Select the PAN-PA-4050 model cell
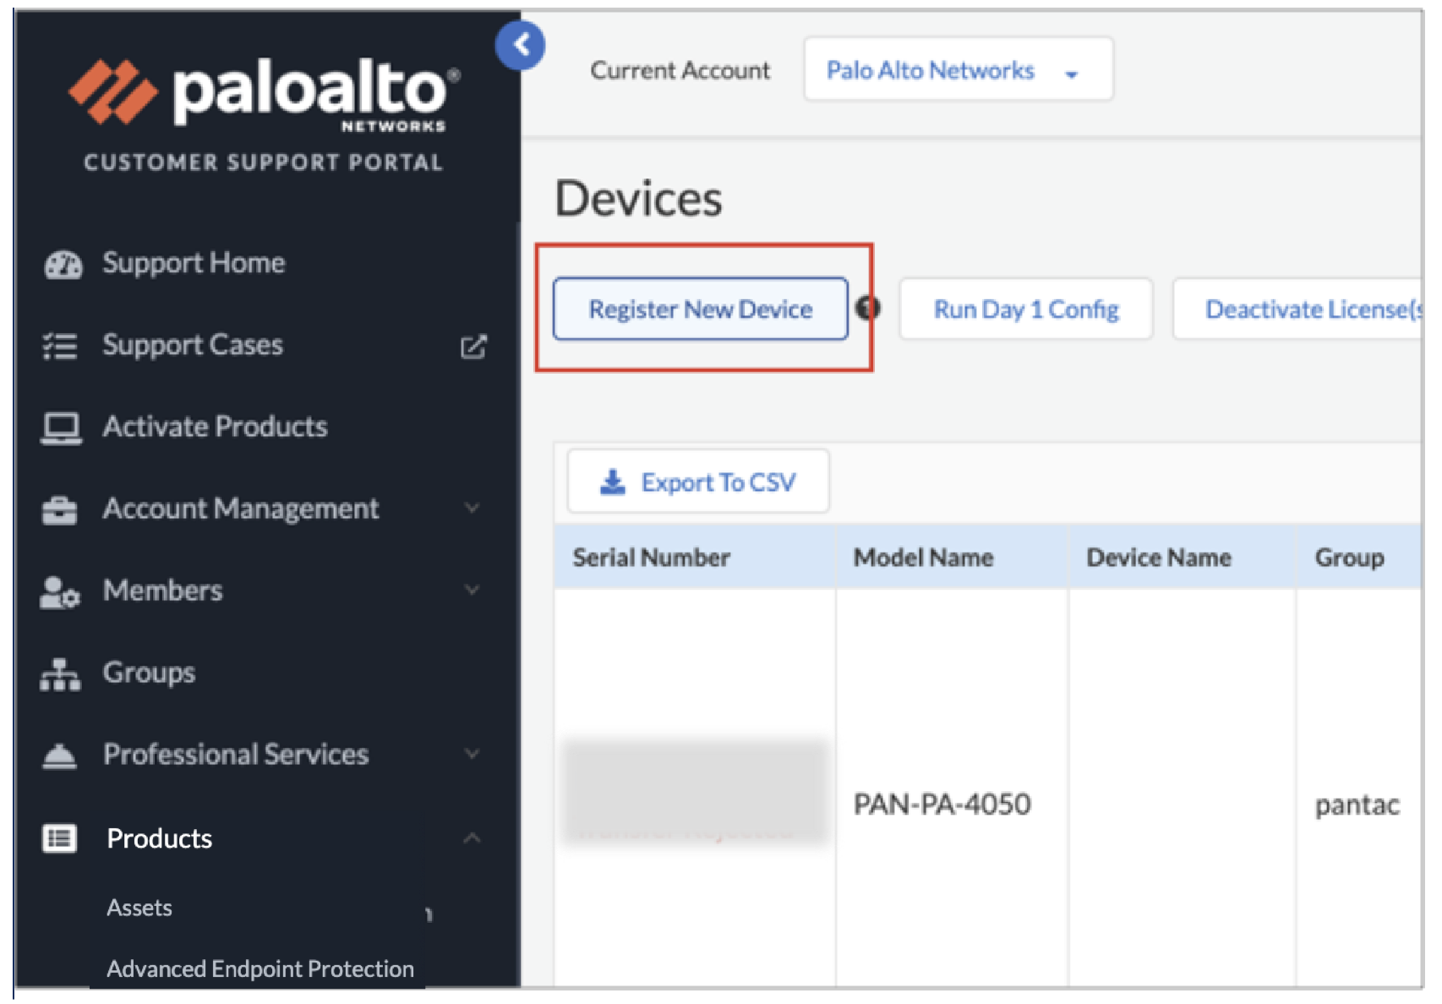 click(942, 804)
